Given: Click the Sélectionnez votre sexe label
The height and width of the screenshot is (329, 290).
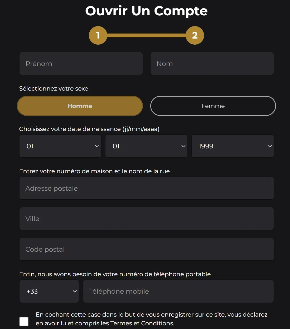Looking at the screenshot, I should pos(54,88).
